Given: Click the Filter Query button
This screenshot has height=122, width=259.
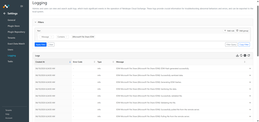Looking at the screenshot, I should [x=231, y=45].
